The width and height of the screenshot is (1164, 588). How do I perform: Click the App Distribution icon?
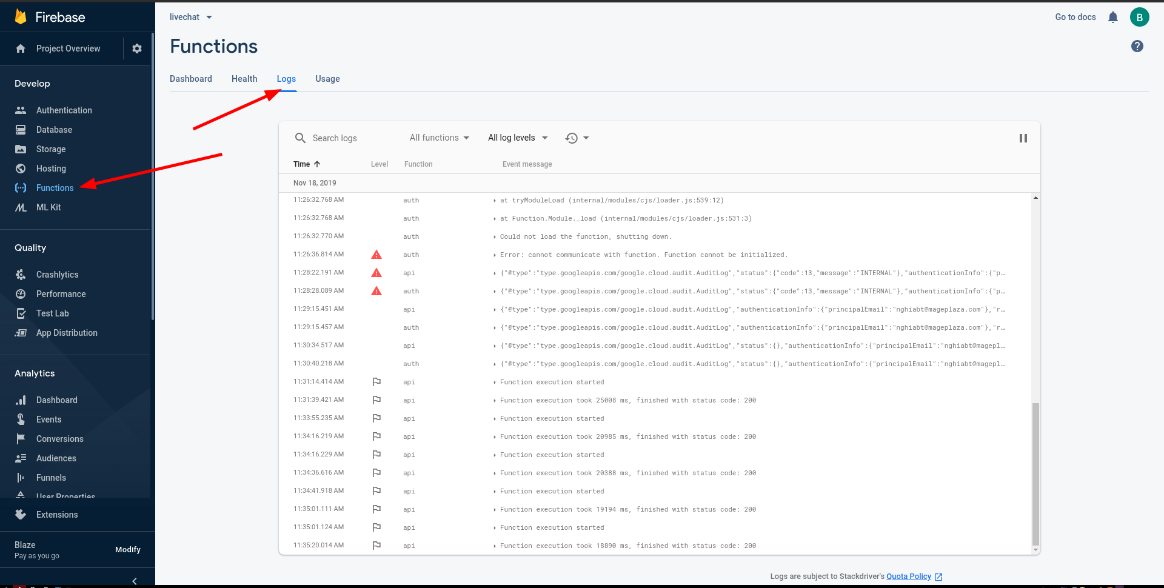(x=21, y=333)
